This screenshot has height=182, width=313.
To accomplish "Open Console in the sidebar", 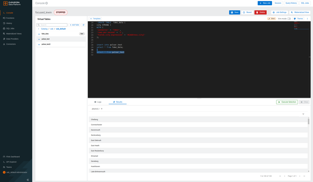I will (10, 13).
